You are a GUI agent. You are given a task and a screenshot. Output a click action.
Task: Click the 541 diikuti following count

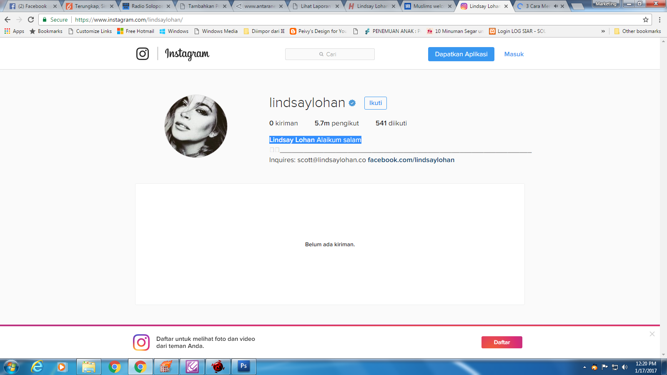[x=391, y=123]
